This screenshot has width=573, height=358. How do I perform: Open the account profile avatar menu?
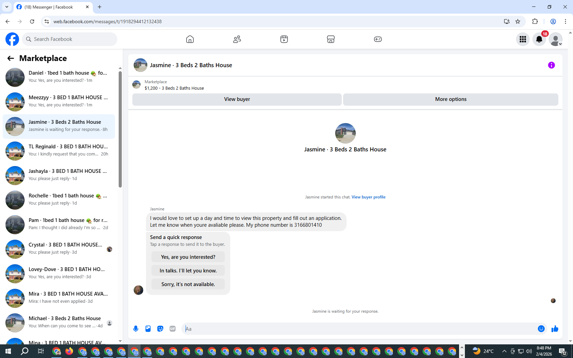[x=556, y=39]
